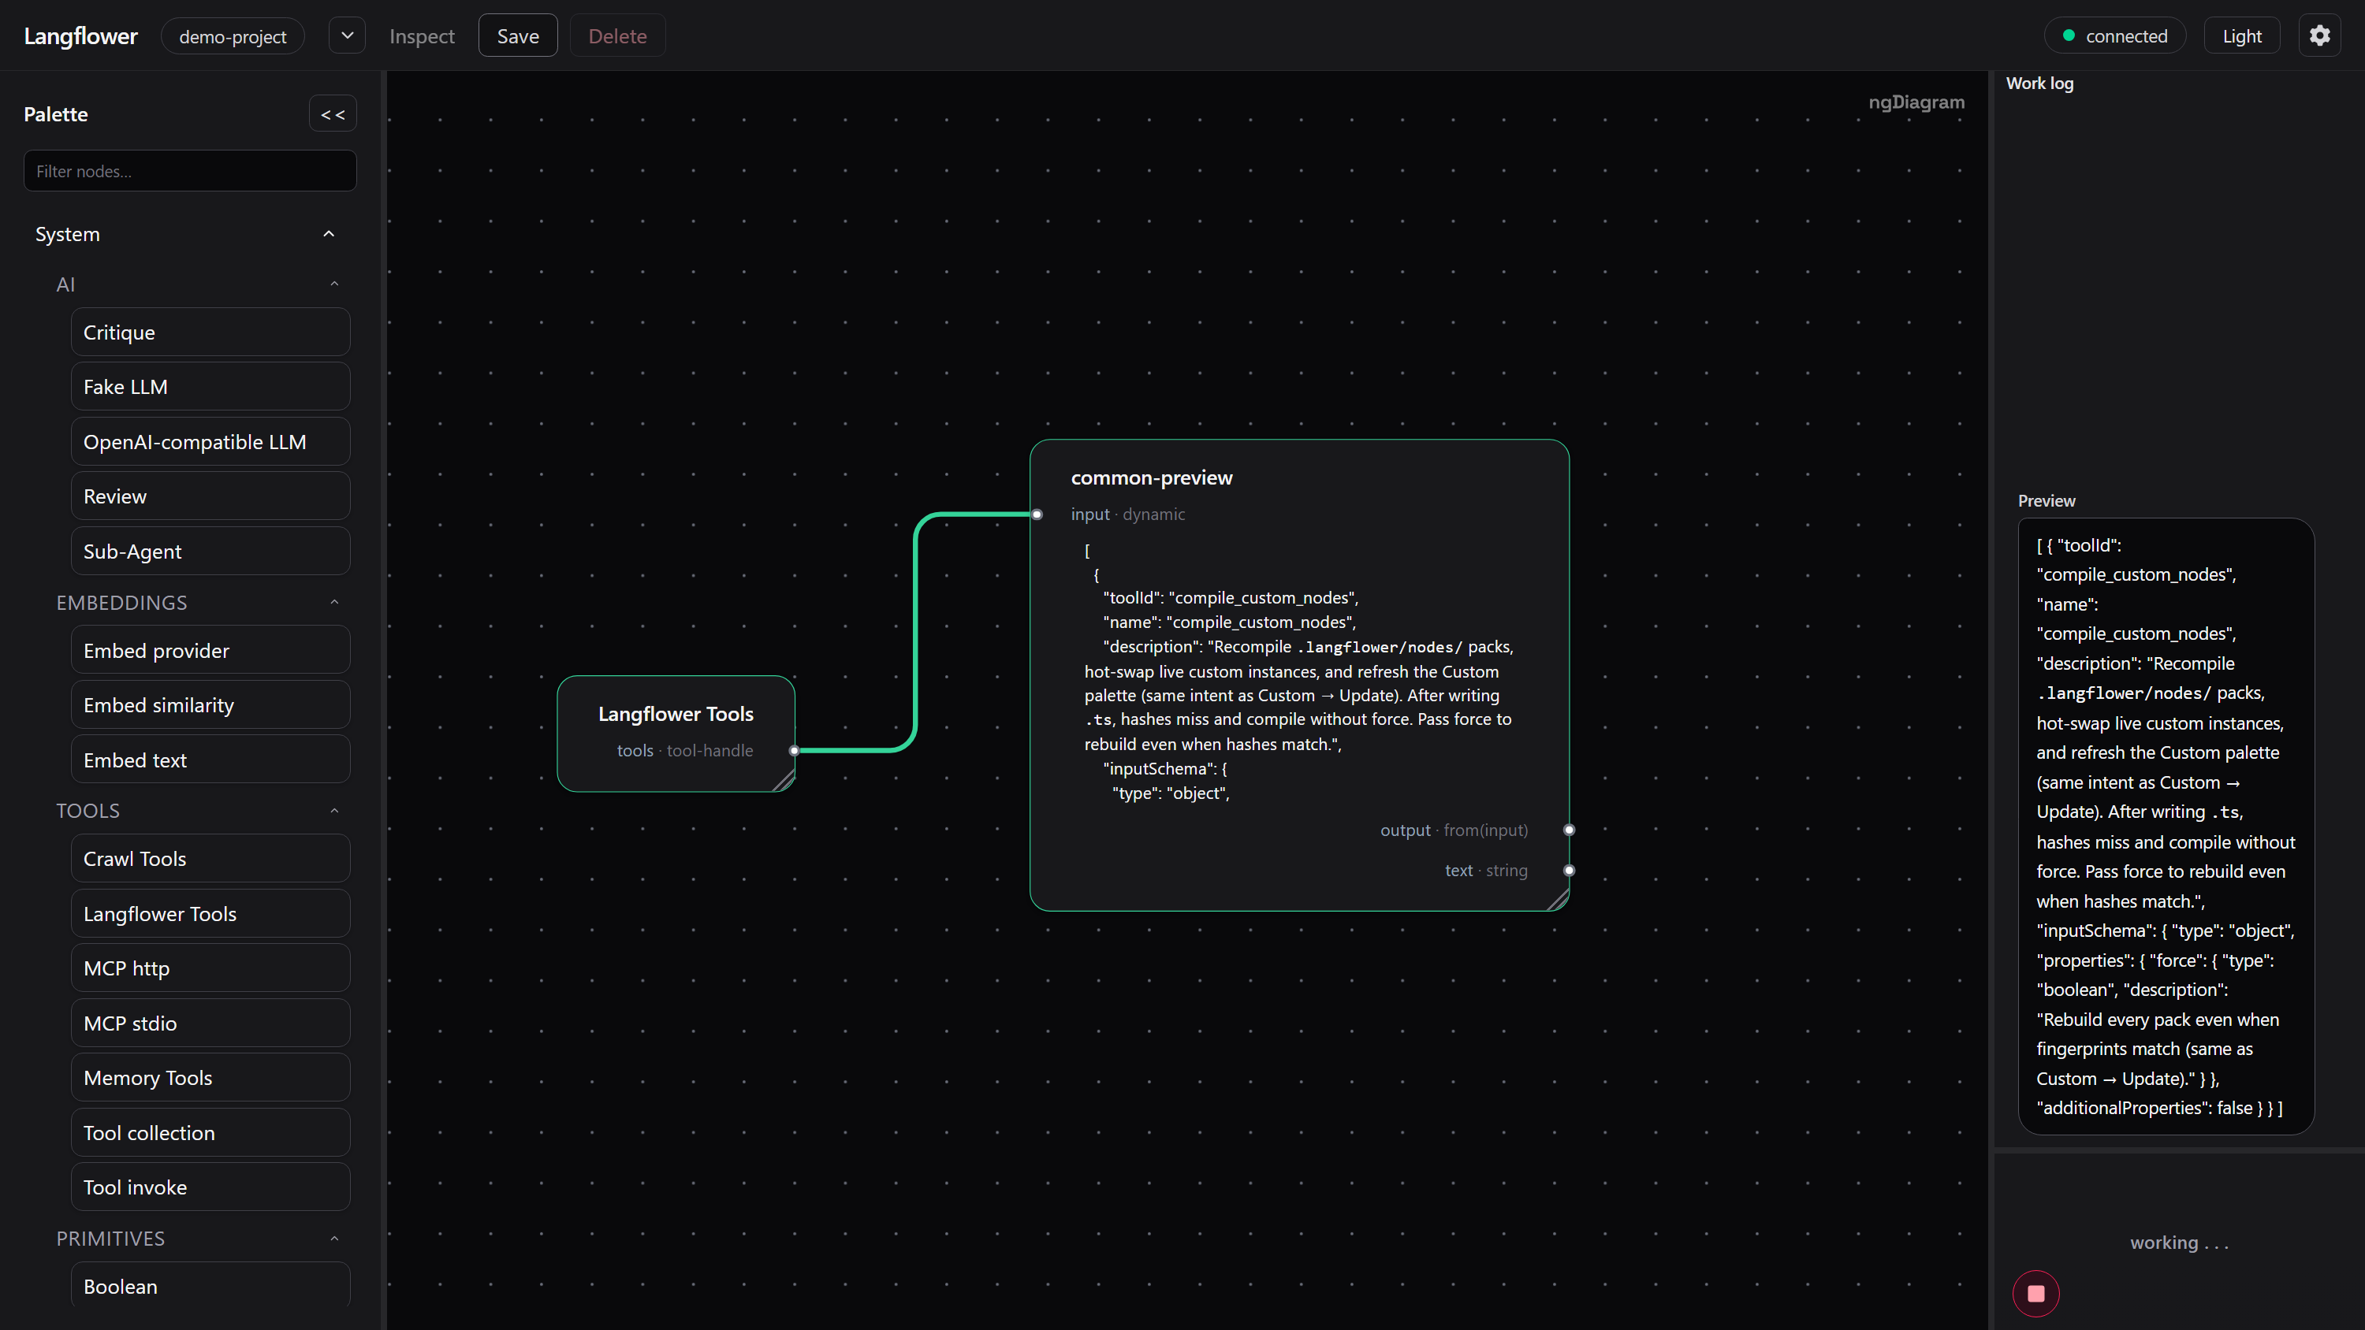Pick the Fake LLM node in the palette
Screen dimensions: 2365x1330
210,386
